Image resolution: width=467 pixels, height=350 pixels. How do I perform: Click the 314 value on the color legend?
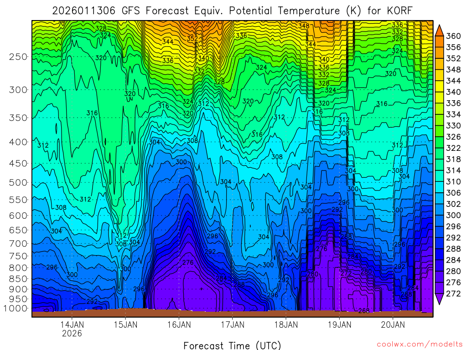[x=453, y=170]
